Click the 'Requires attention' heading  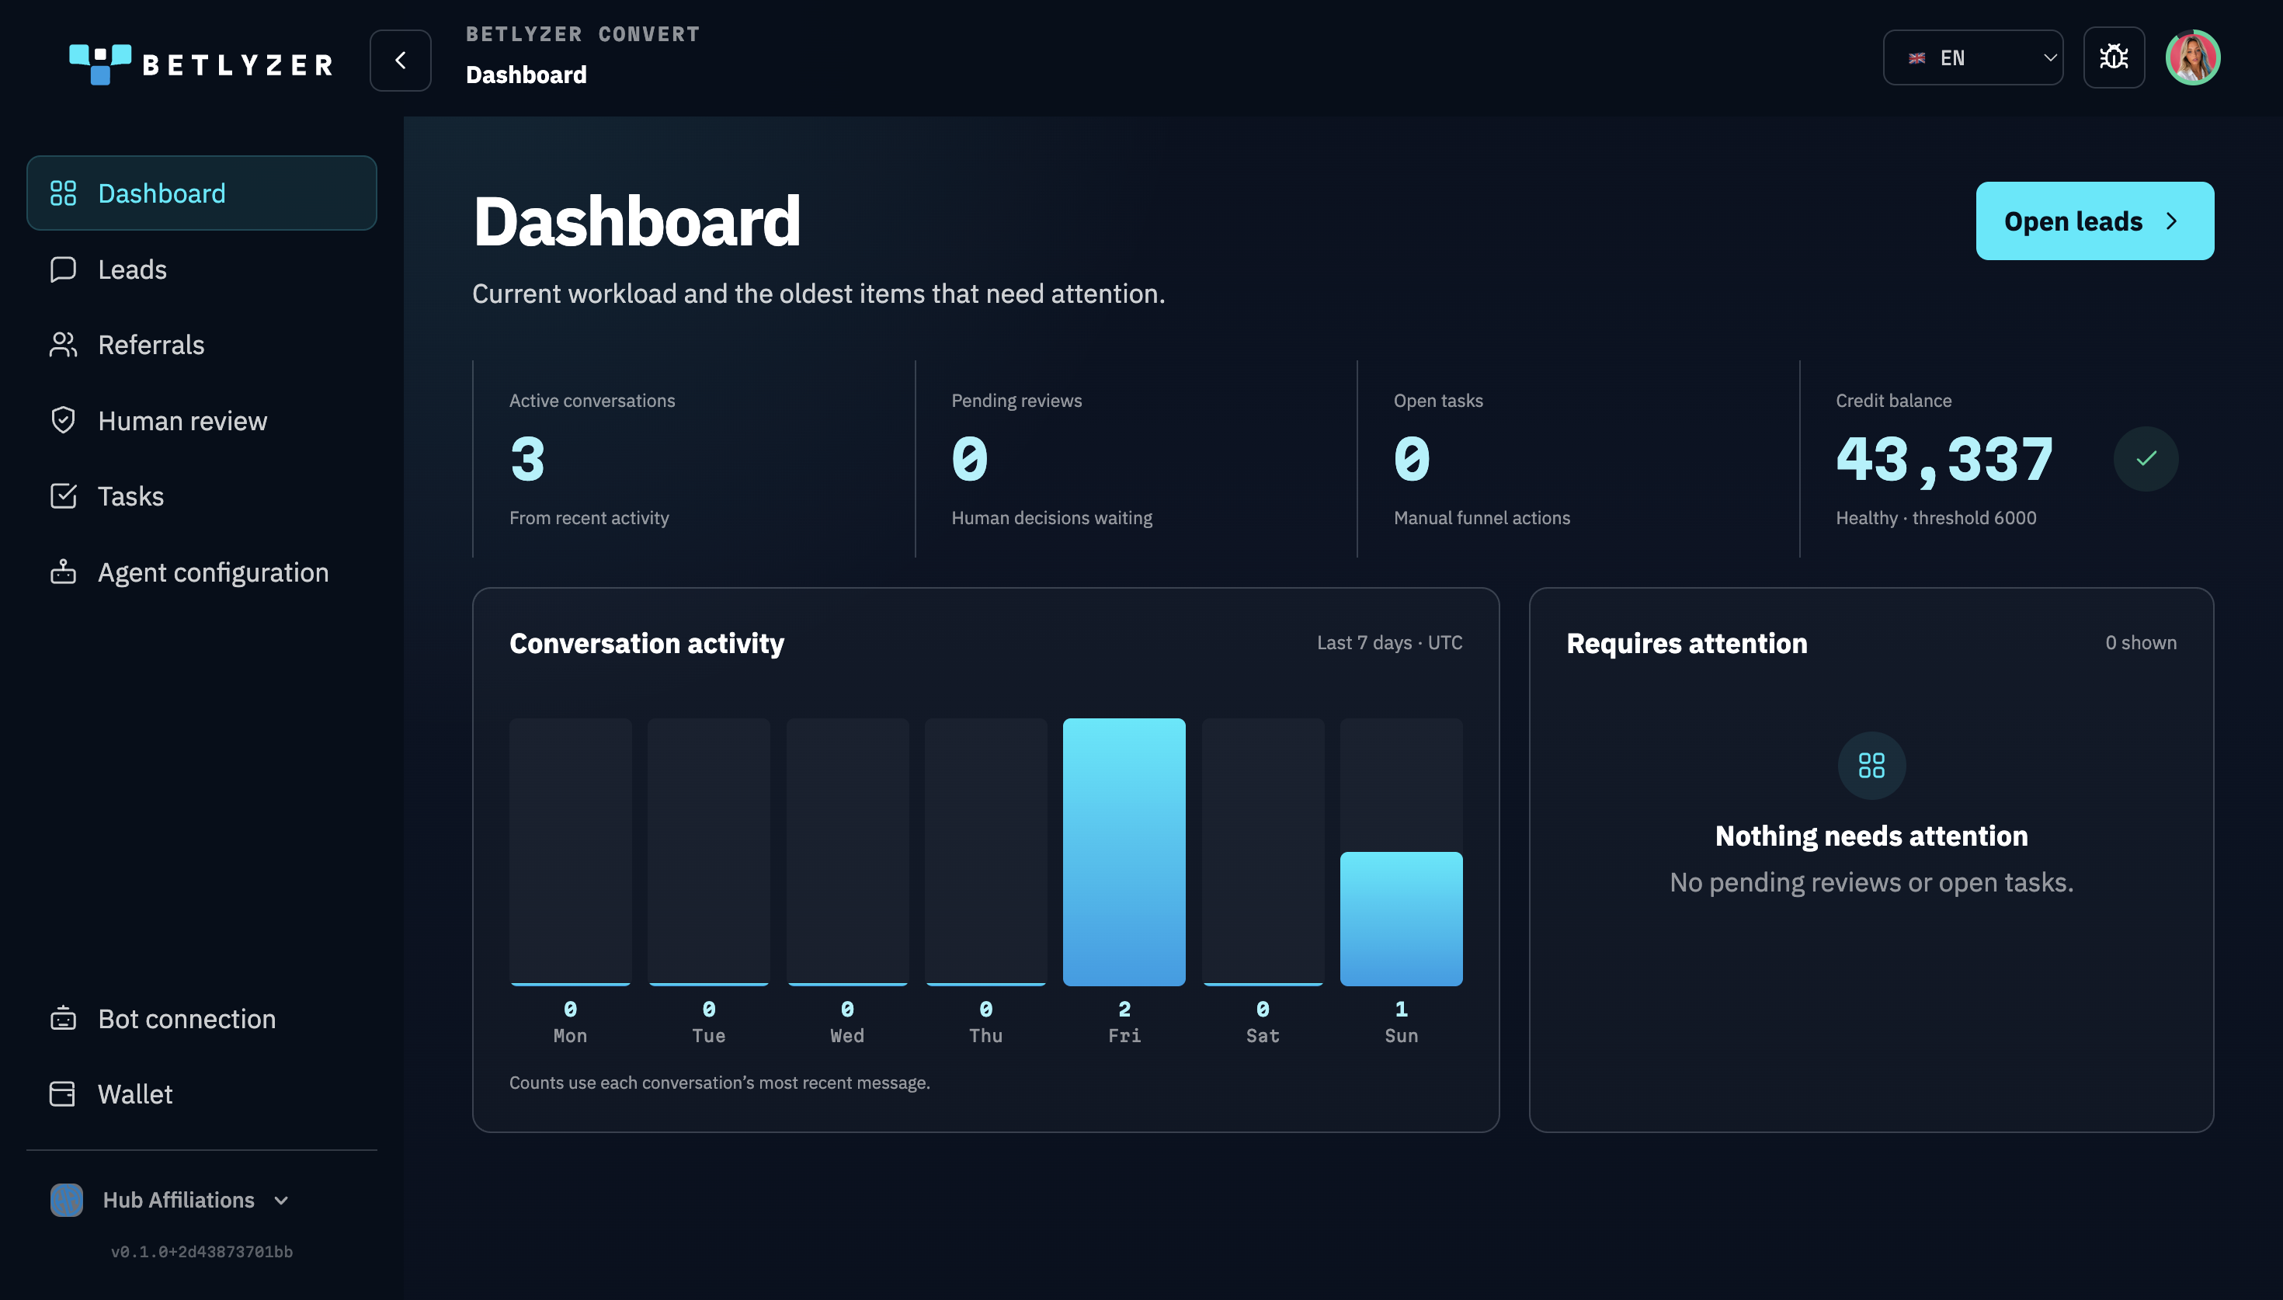1687,644
